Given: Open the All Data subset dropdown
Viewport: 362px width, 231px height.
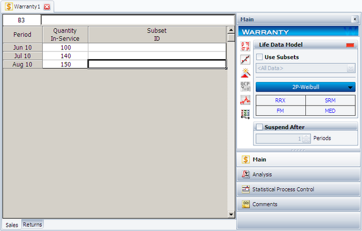Looking at the screenshot, I should pyautogui.click(x=305, y=68).
